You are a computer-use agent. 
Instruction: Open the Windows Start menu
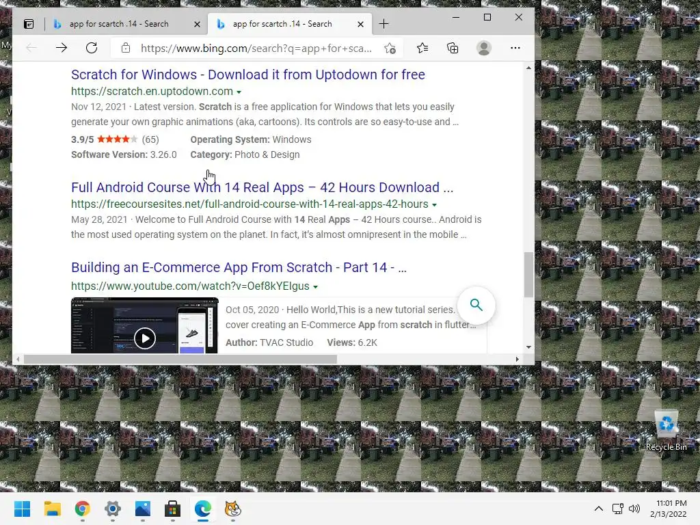click(22, 509)
